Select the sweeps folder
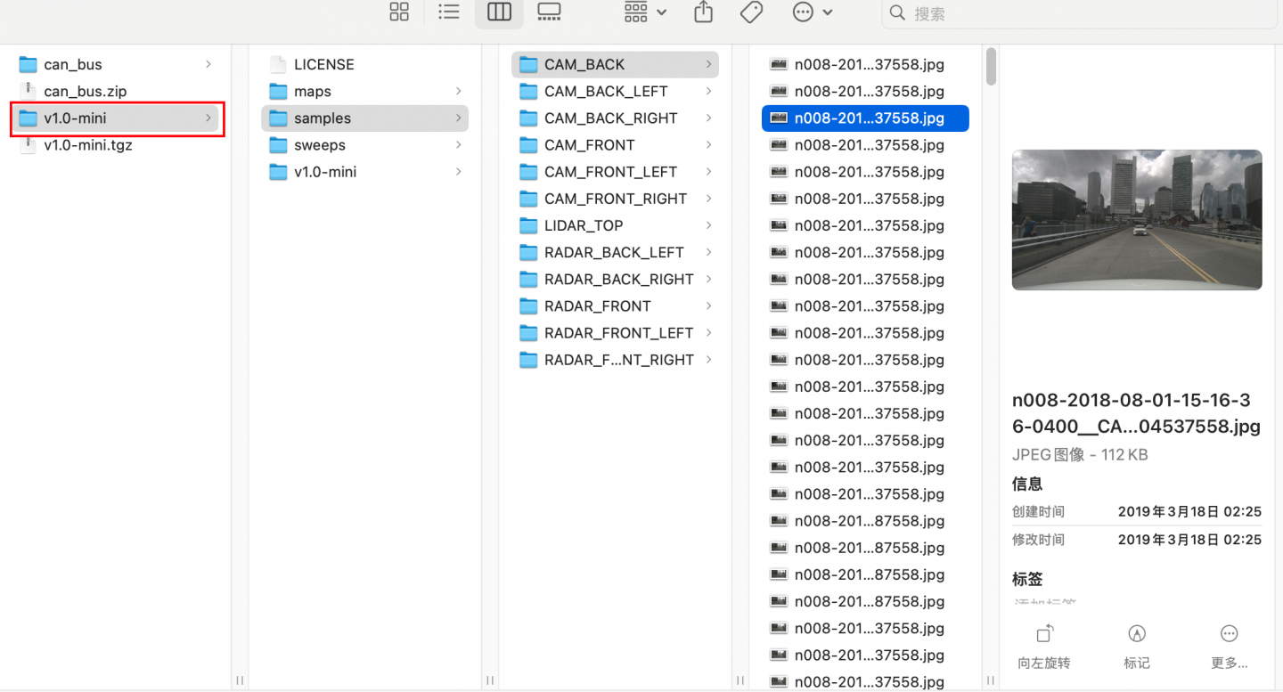Viewport: 1283px width, 692px height. point(319,145)
